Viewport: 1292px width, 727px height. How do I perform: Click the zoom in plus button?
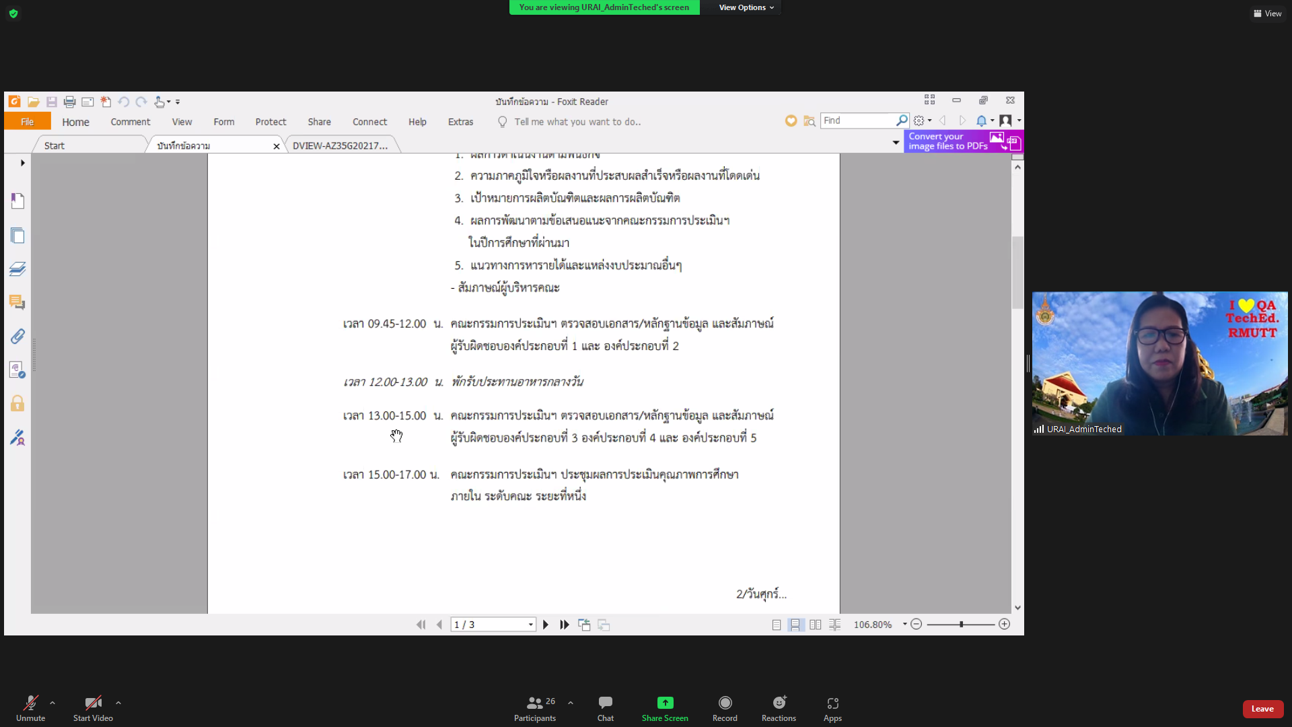click(x=1004, y=624)
